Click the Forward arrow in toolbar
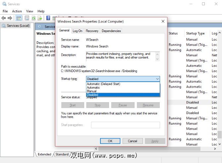This screenshot has width=222, height=163. [10, 18]
